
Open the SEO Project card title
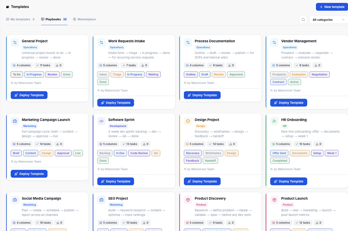[118, 199]
